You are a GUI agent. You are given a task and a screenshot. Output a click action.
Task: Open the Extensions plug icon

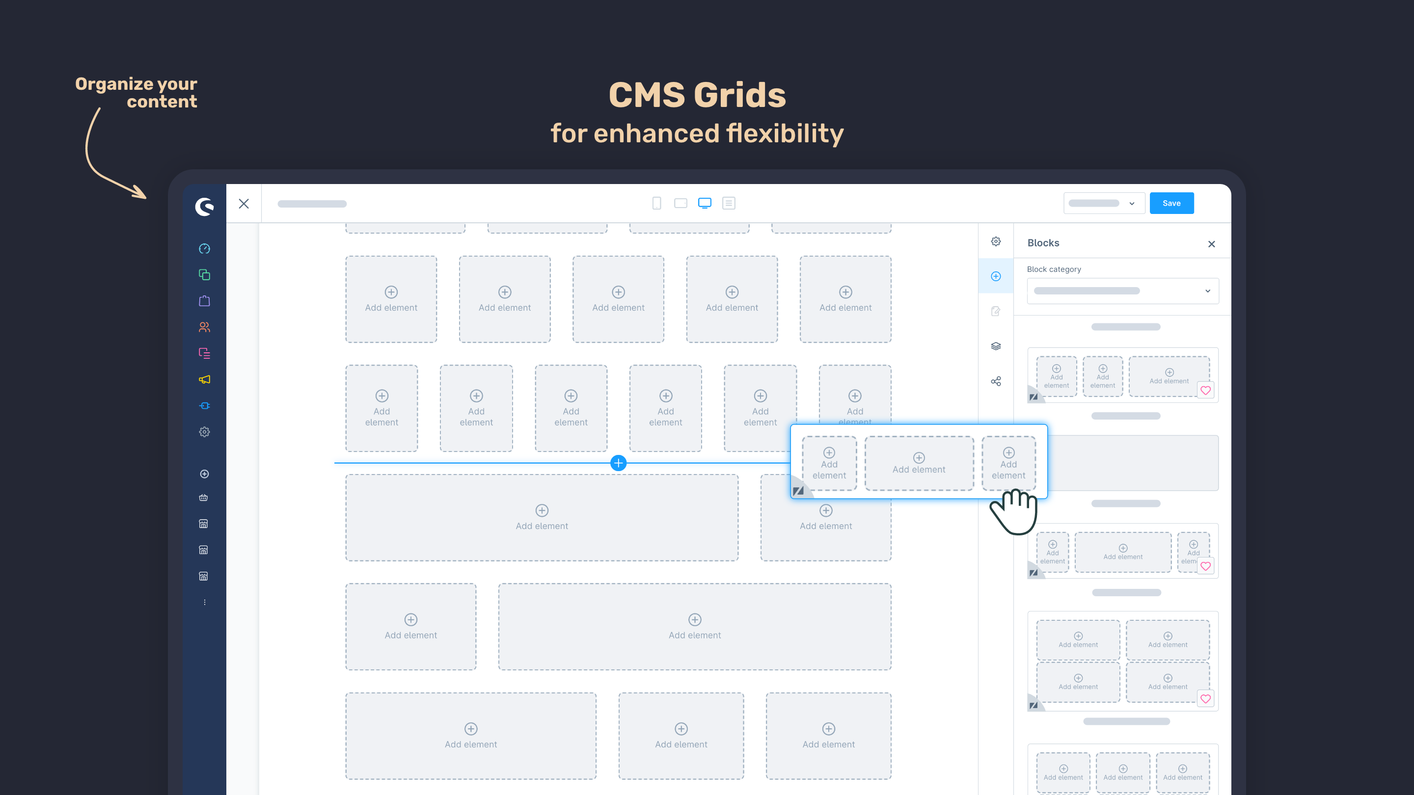[x=204, y=406]
